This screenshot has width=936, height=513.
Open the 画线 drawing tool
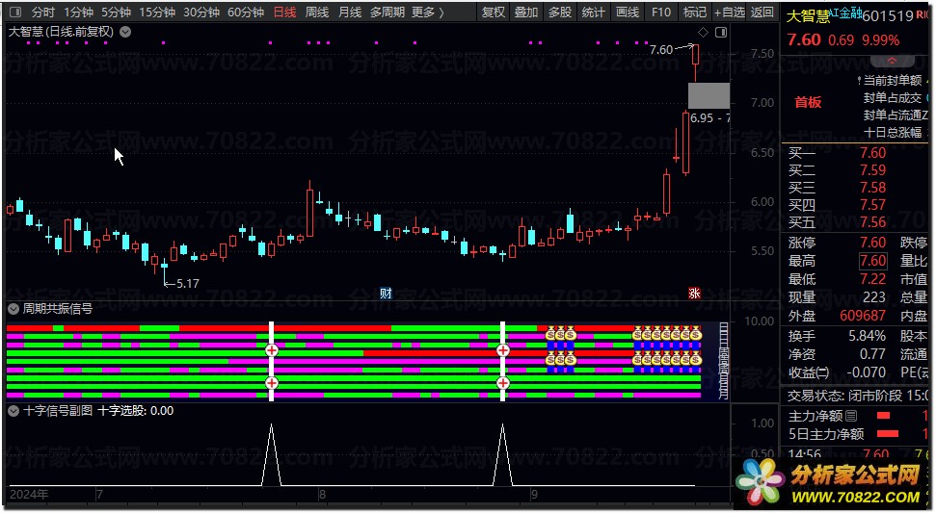pyautogui.click(x=628, y=12)
